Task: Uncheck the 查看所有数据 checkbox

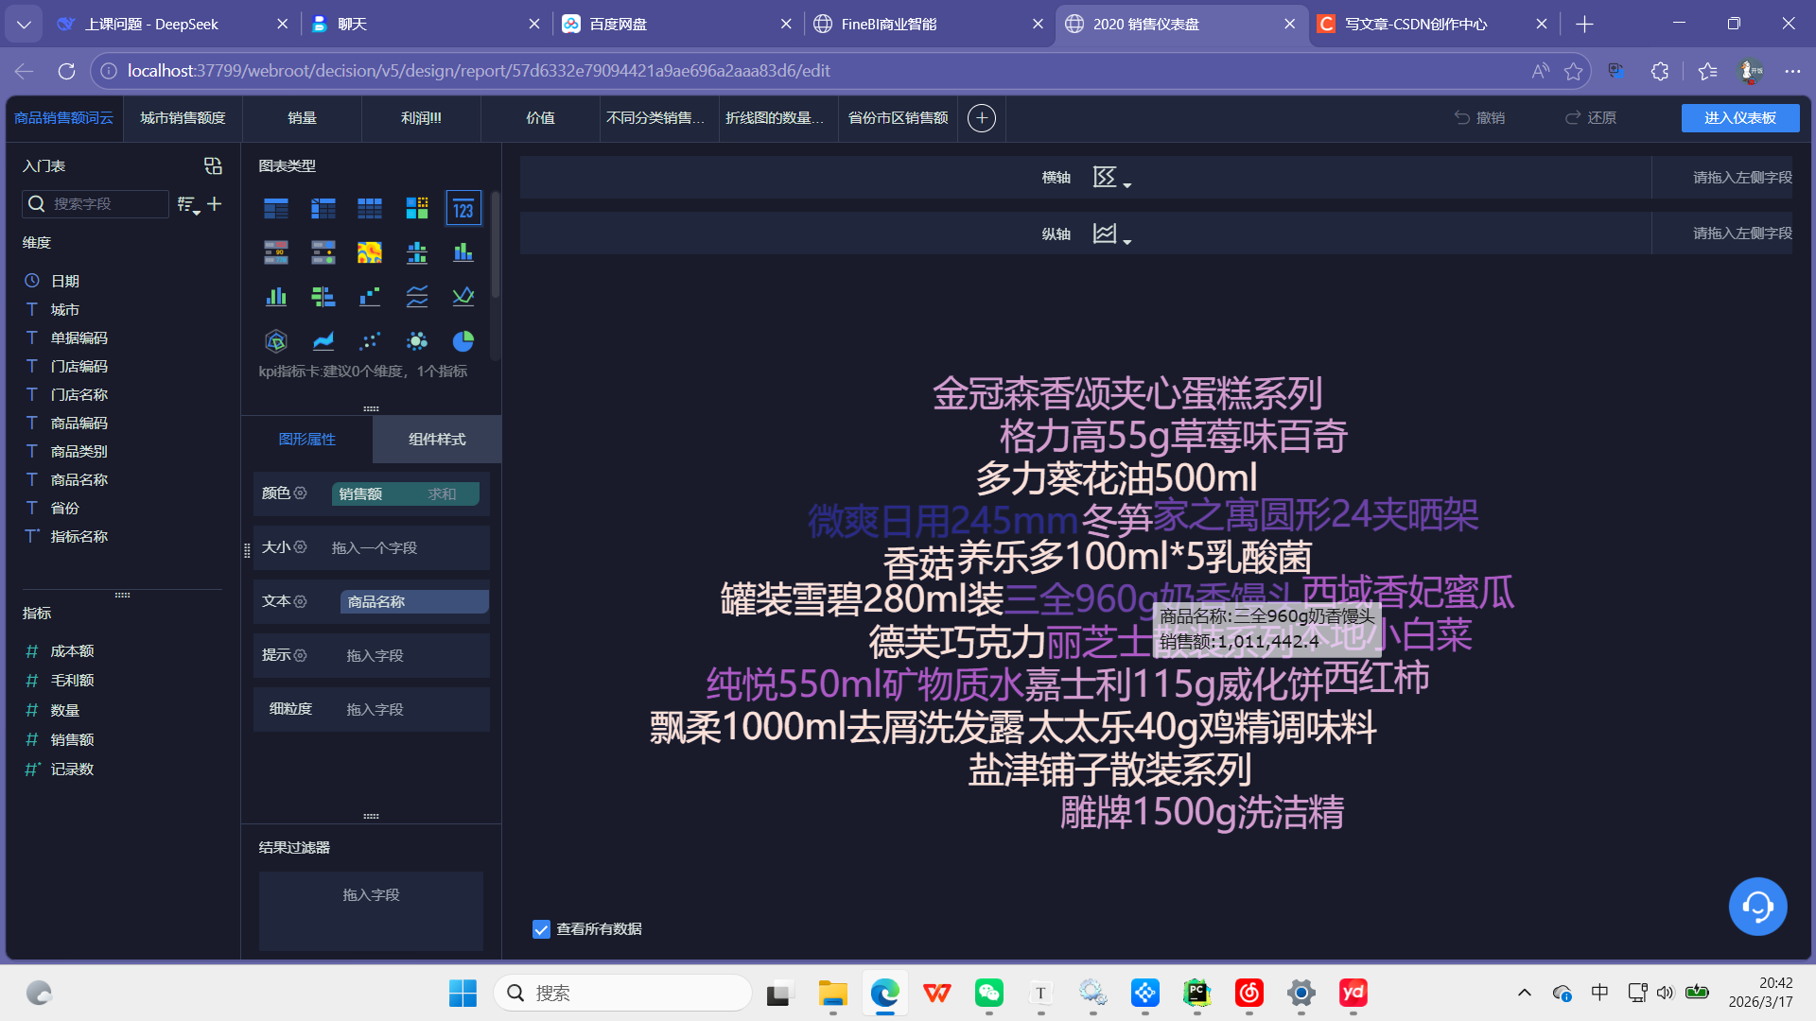Action: point(541,929)
